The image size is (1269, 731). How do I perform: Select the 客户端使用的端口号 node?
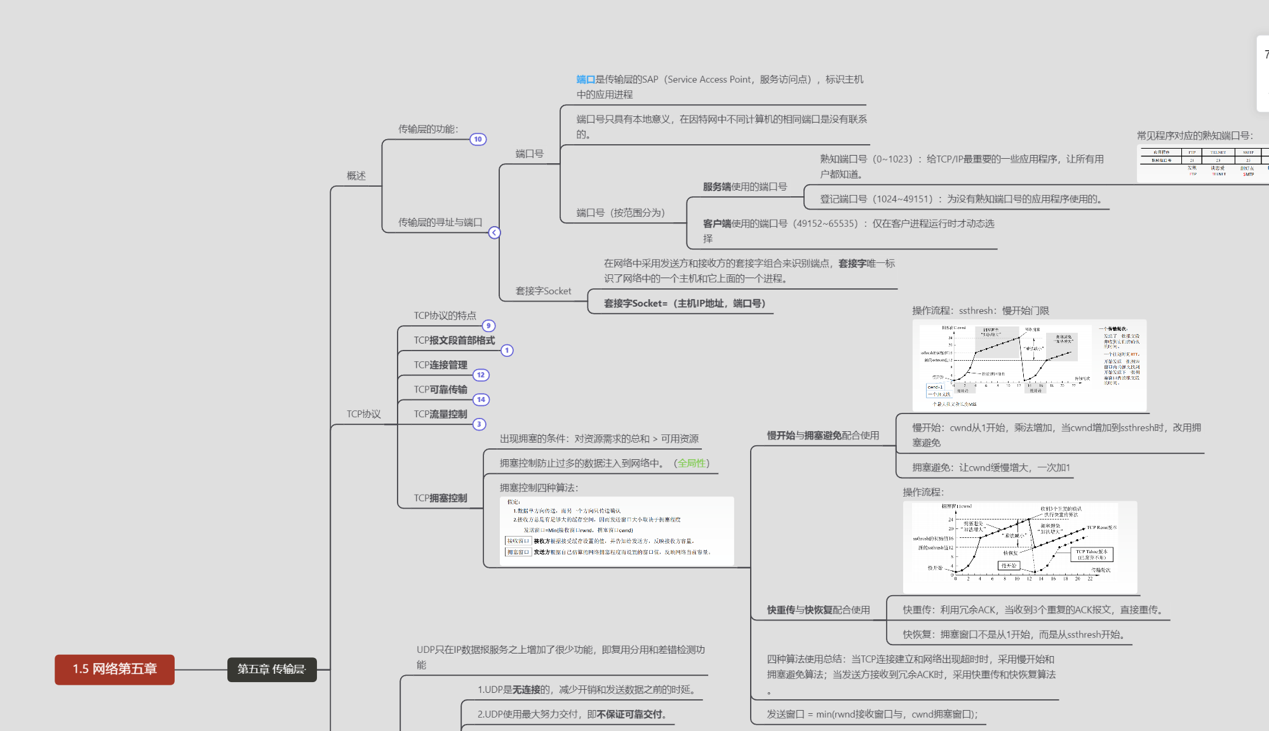(x=849, y=231)
